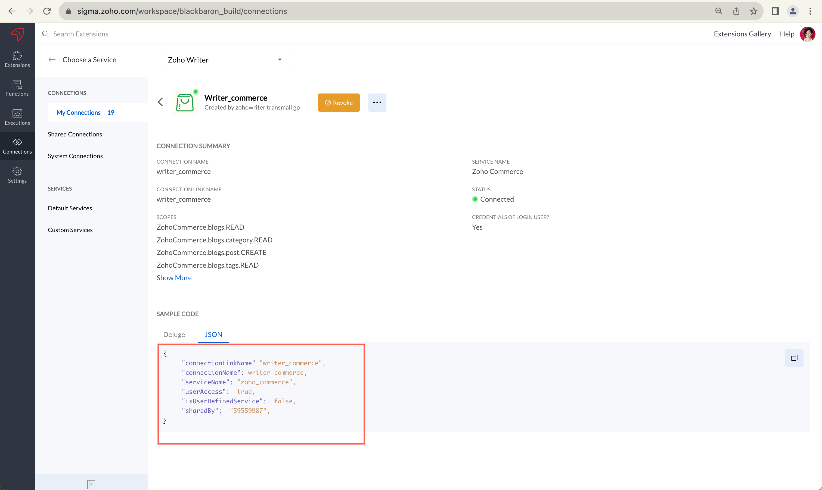Open the Connections sidebar section
Image resolution: width=822 pixels, height=490 pixels.
pyautogui.click(x=17, y=146)
